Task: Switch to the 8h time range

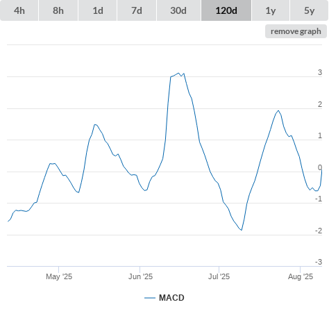Action: coord(58,10)
